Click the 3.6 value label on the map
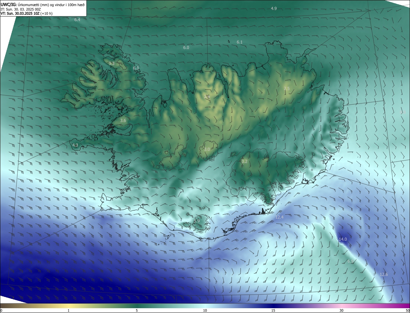The height and width of the screenshot is (313, 410). click(123, 120)
